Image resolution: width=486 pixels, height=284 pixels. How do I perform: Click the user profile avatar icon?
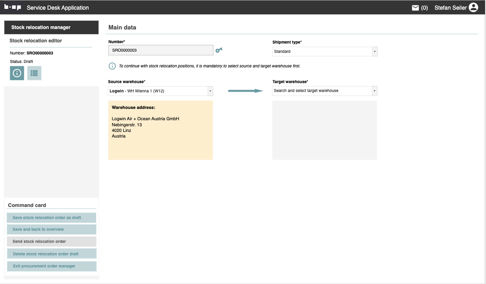pos(474,7)
